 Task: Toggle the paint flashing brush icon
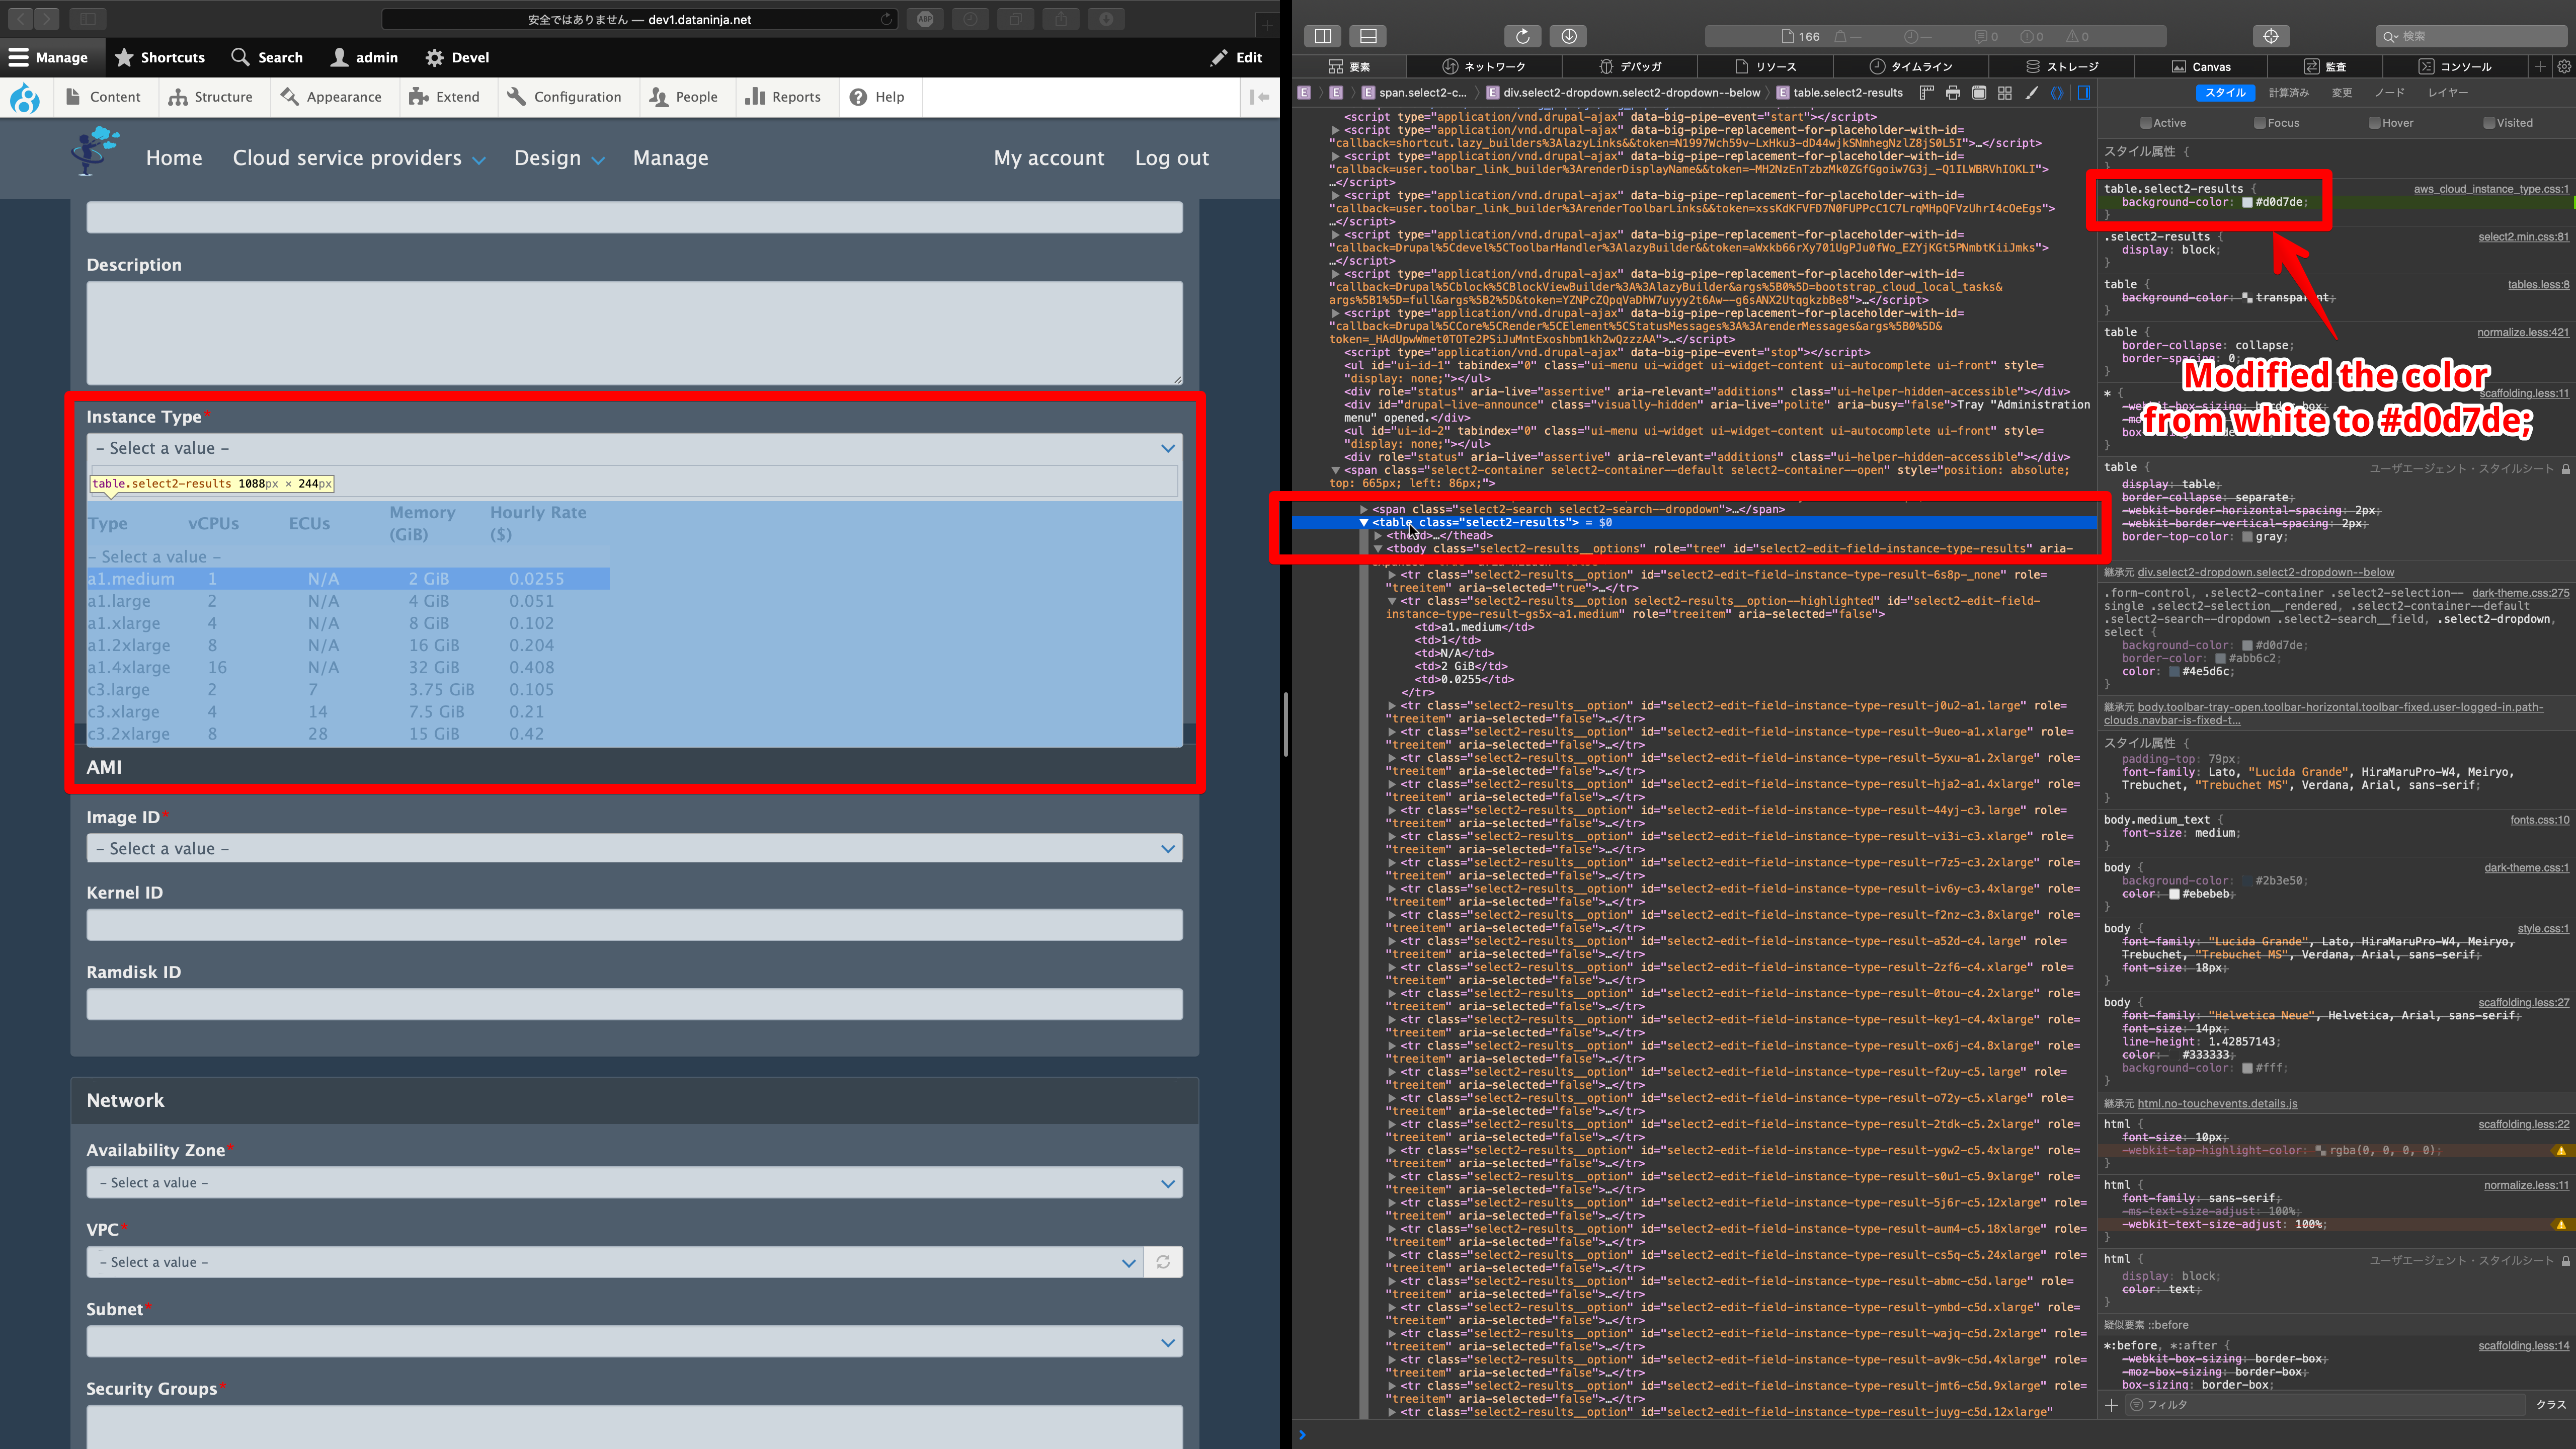pyautogui.click(x=2031, y=93)
